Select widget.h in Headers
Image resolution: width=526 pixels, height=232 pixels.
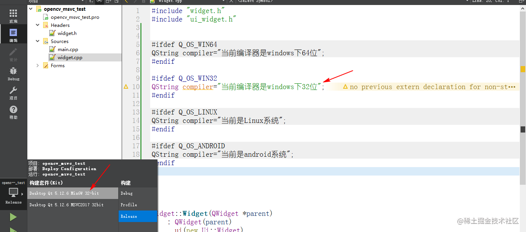[x=67, y=33]
